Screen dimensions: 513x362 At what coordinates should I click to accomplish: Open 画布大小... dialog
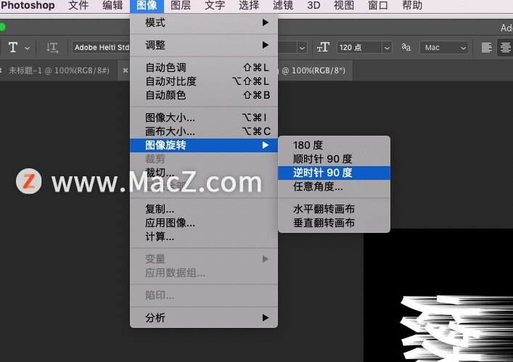[x=204, y=131]
